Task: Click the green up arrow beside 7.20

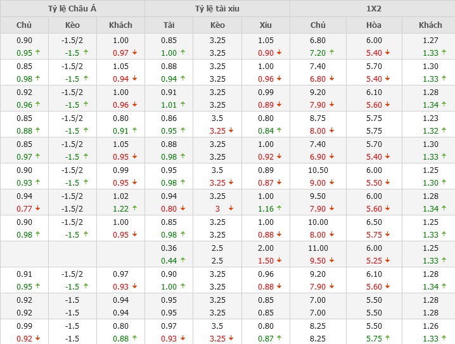Action: [332, 53]
